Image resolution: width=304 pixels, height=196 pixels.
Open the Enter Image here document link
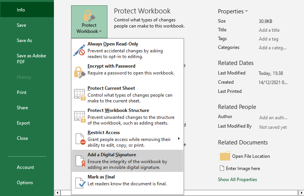coord(243,168)
